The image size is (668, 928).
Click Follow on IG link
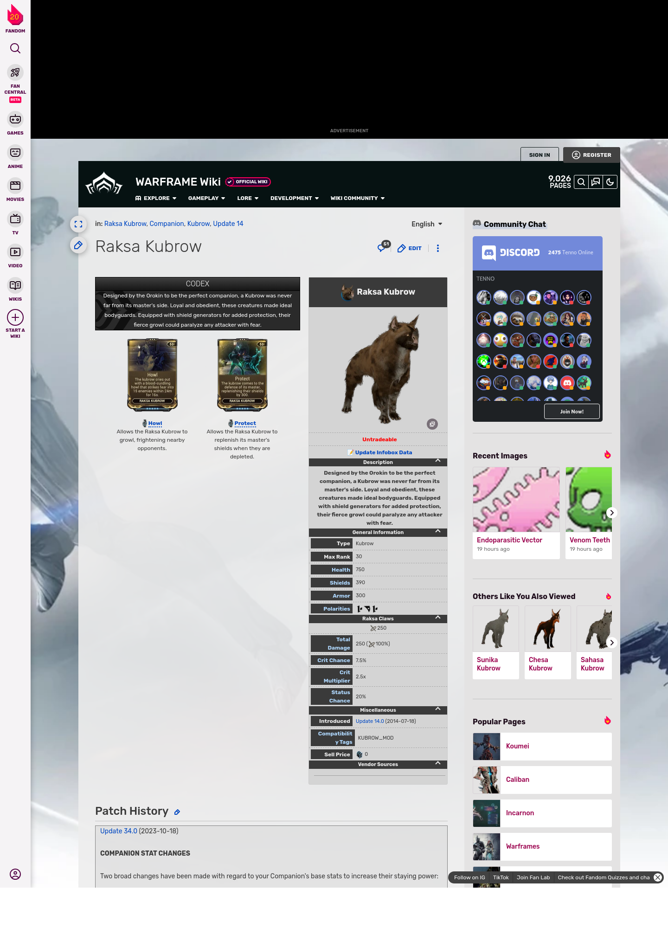tap(469, 877)
